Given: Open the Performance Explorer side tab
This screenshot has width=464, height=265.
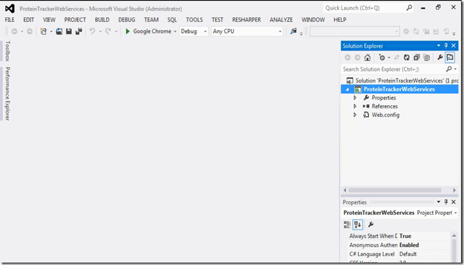Looking at the screenshot, I should click(x=7, y=94).
